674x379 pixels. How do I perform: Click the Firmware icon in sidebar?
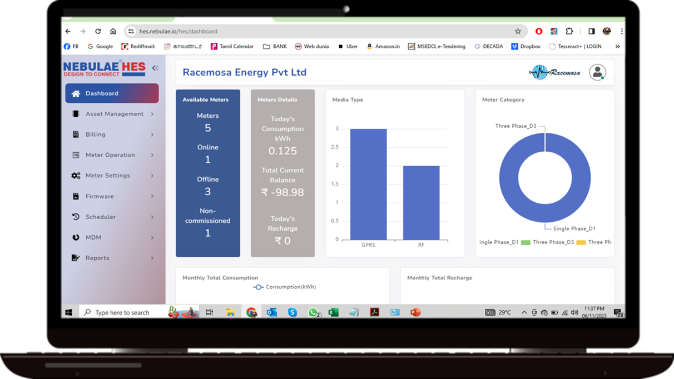(x=75, y=196)
